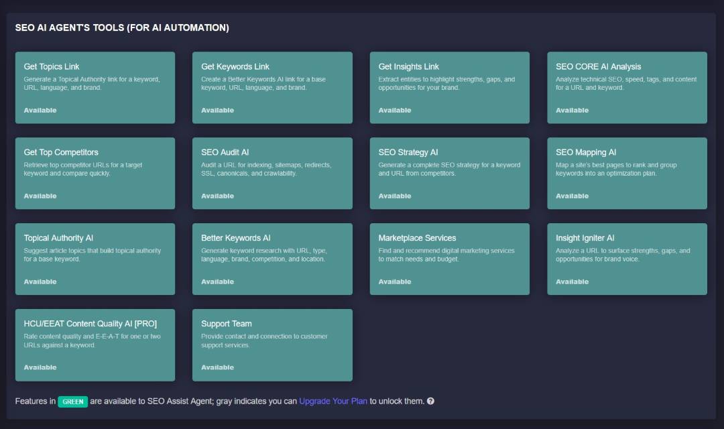Click Available status under Get Topics Link
This screenshot has width=724, height=429.
[40, 111]
